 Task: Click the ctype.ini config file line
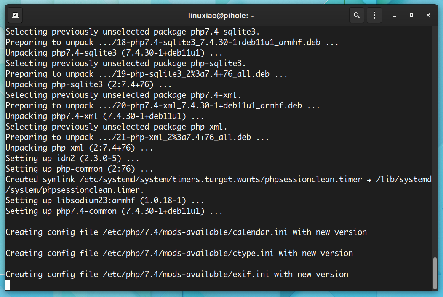(179, 253)
